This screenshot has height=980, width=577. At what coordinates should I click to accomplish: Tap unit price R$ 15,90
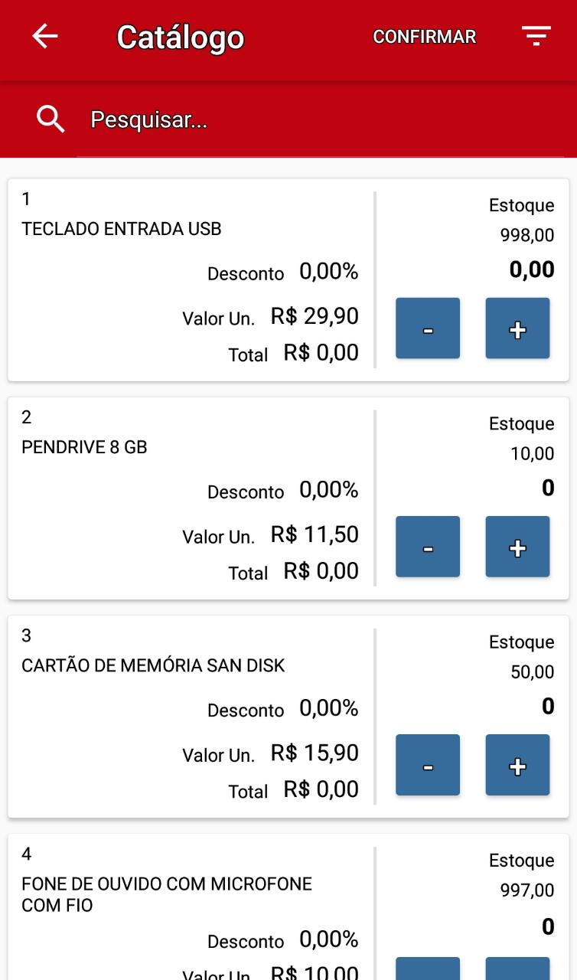[315, 753]
